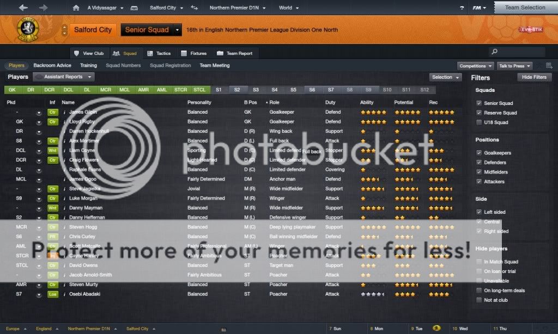Click the club up/down stepper arrows

(64, 30)
